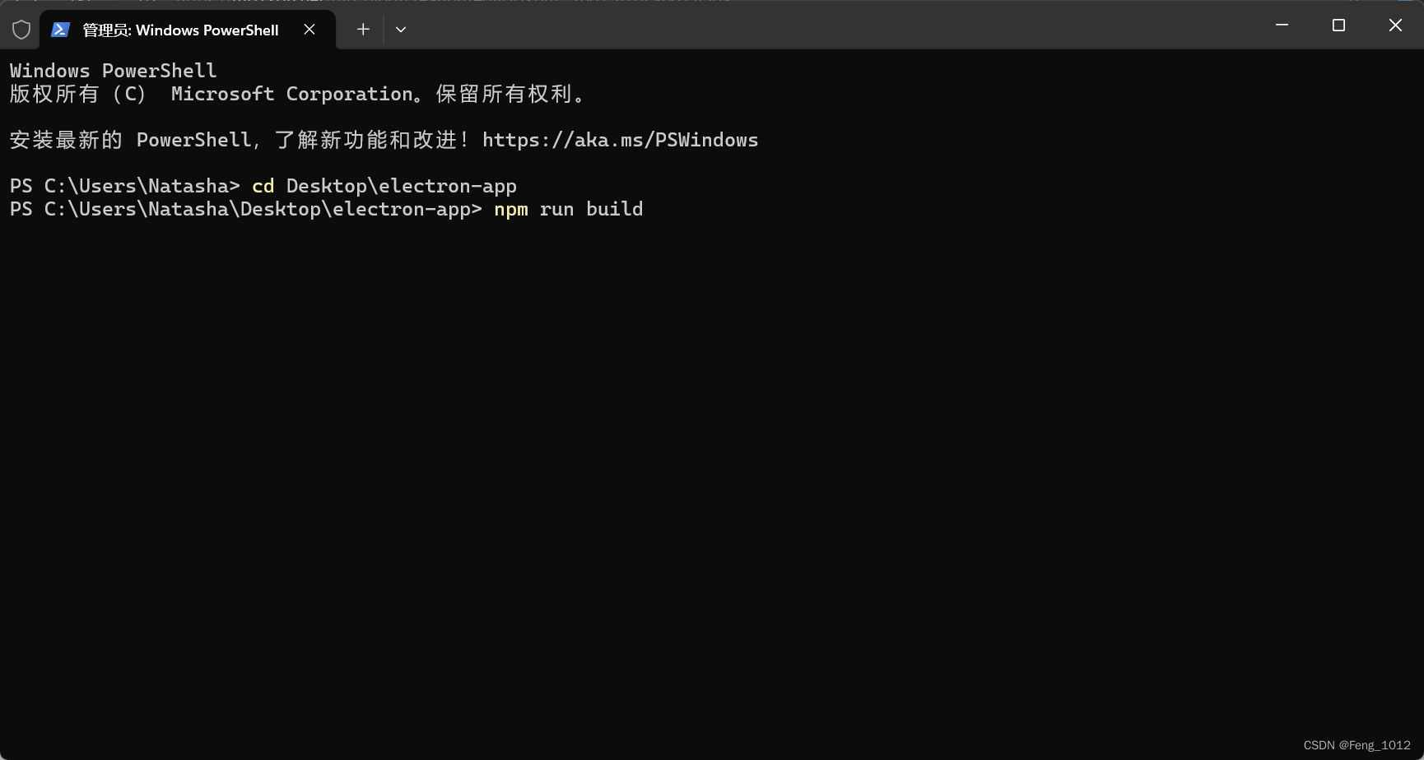Click the PowerShell icon on the tab
Screen dimensions: 1424x760
(60, 30)
